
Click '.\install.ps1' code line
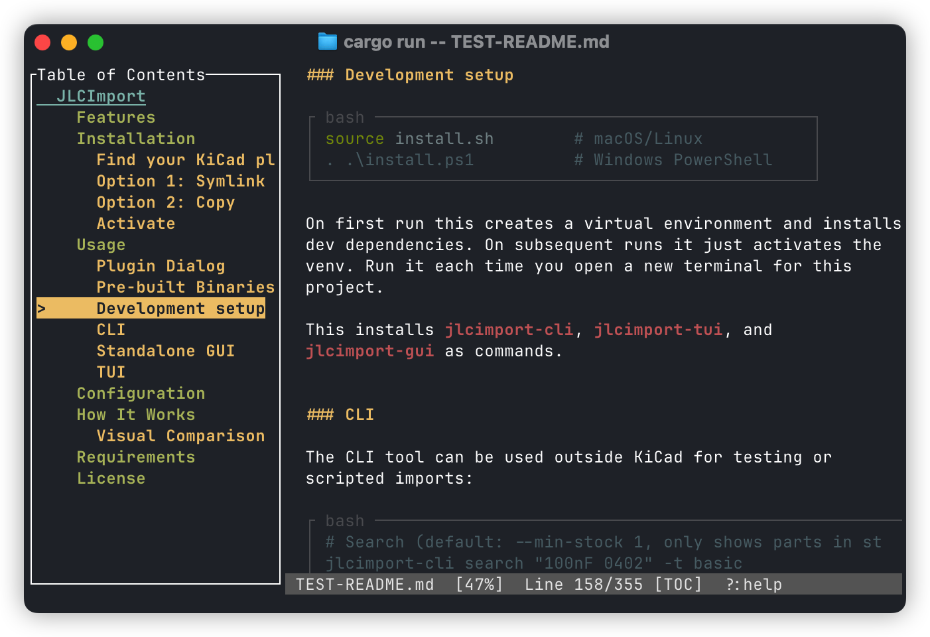400,160
